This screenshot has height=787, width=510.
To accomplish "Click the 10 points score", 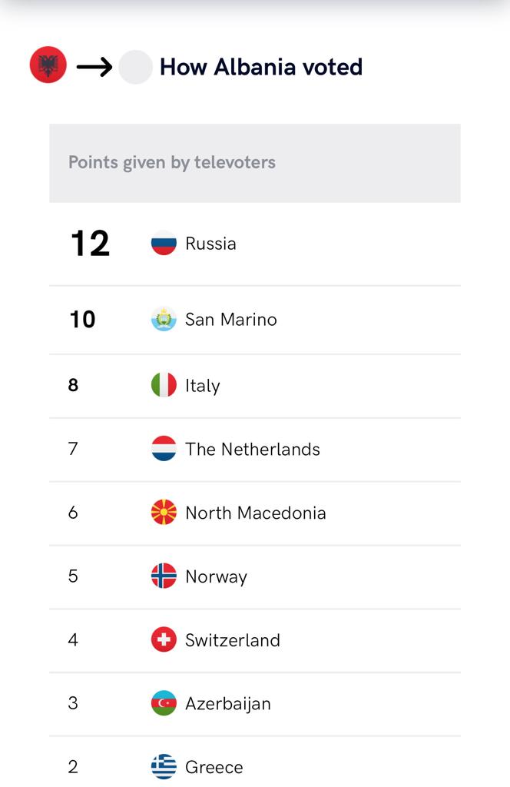I will [x=82, y=319].
